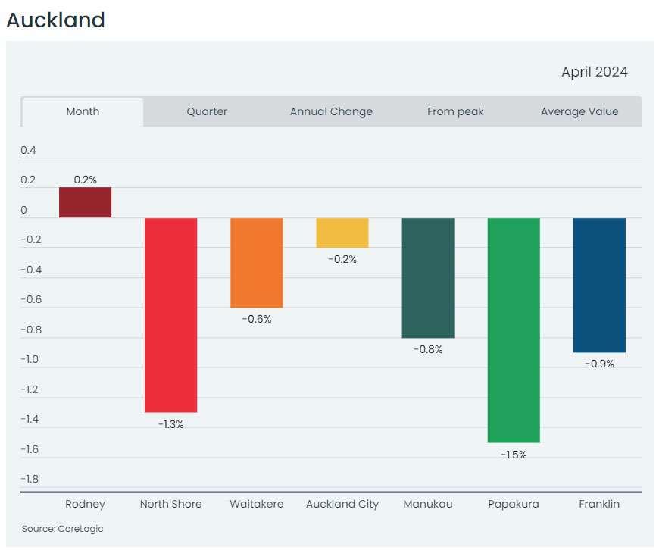656x550 pixels.
Task: Click the -1.5% Papakura value label
Action: click(514, 455)
